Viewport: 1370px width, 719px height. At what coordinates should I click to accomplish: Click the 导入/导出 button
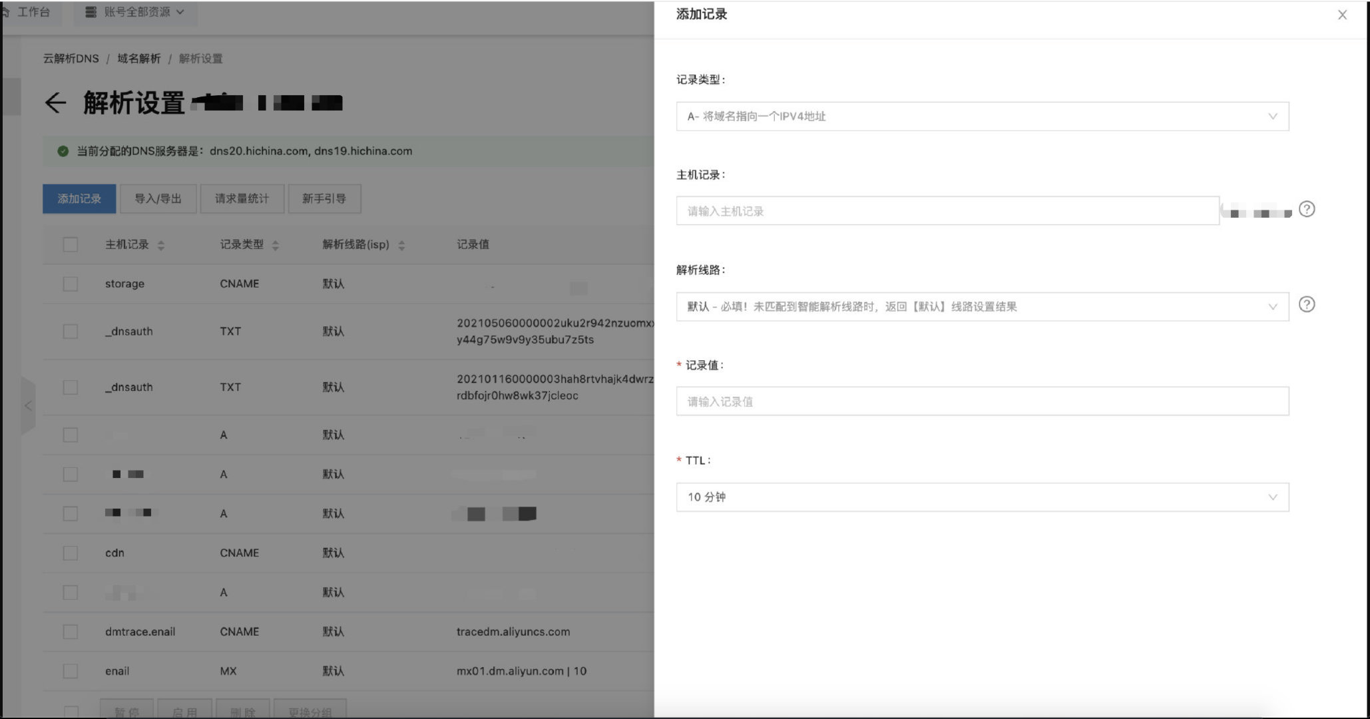pyautogui.click(x=158, y=198)
